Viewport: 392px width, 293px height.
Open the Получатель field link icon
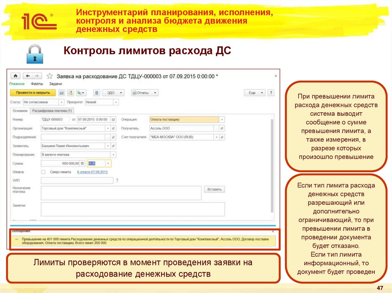(222, 128)
